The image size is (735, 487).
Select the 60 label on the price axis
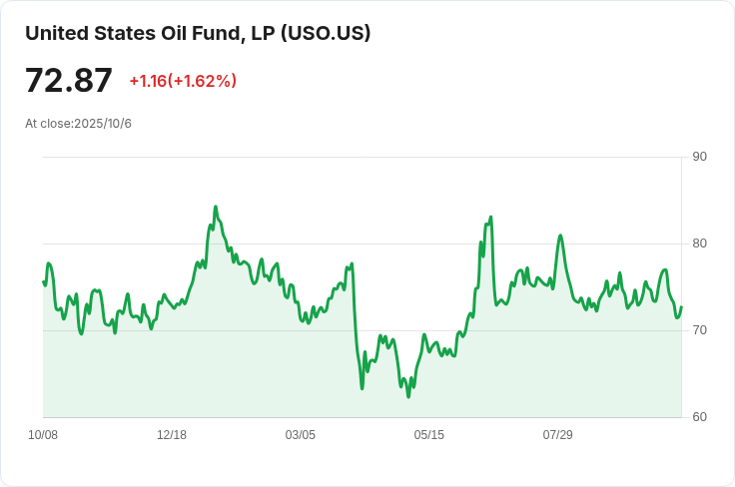699,417
